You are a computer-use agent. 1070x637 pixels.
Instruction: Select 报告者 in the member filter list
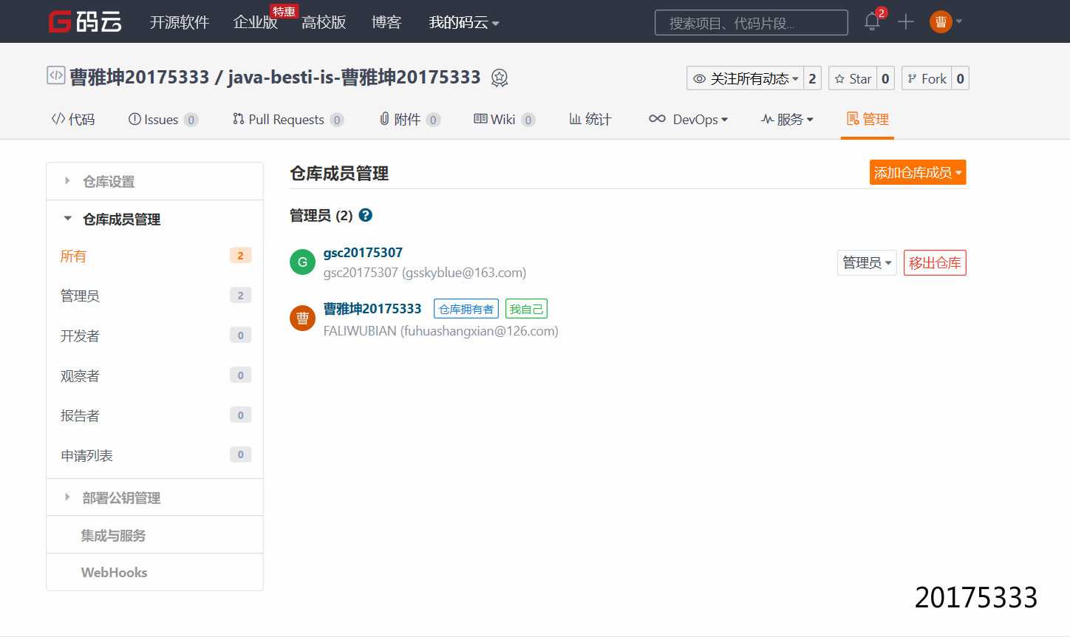coord(155,415)
